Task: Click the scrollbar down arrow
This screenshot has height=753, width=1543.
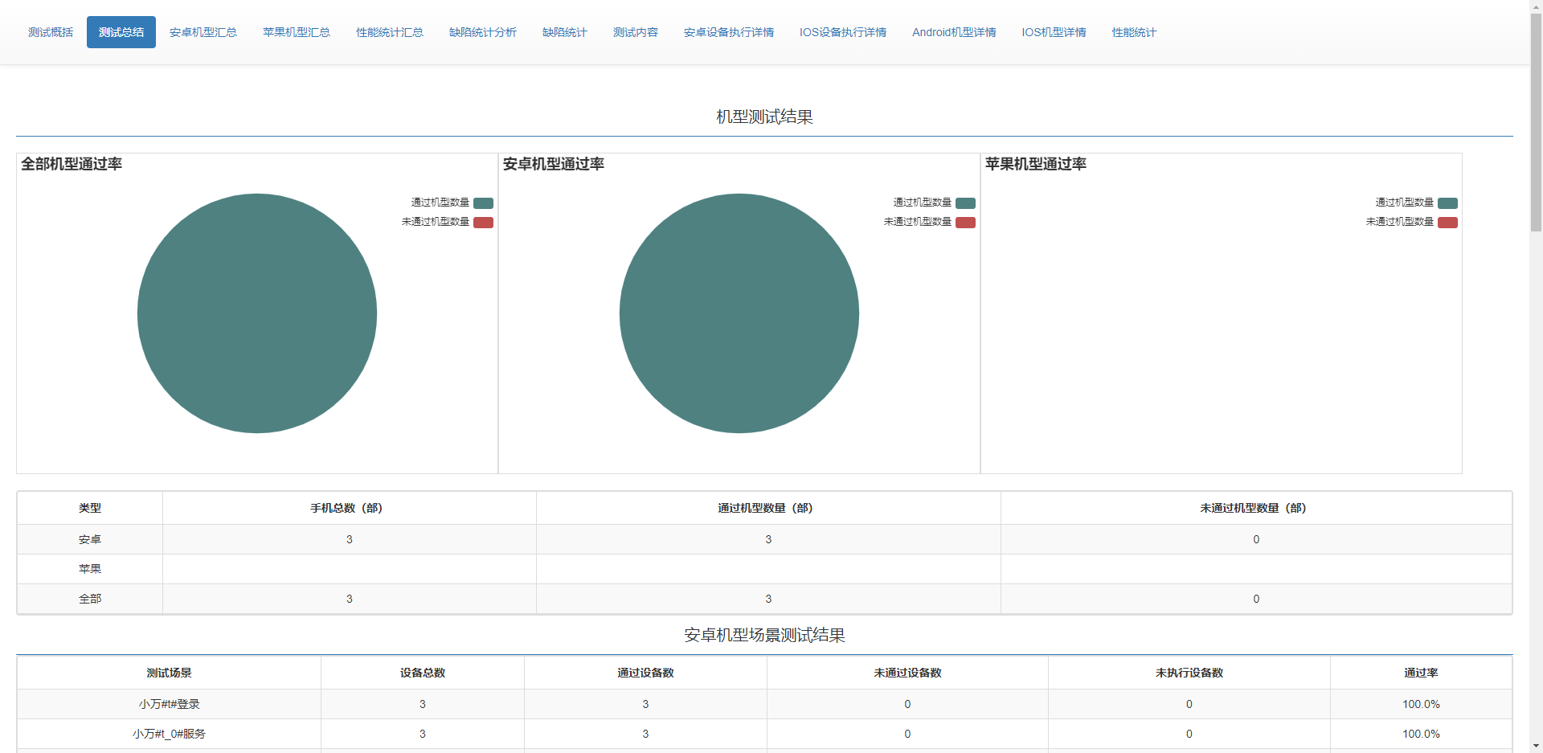Action: tap(1536, 746)
